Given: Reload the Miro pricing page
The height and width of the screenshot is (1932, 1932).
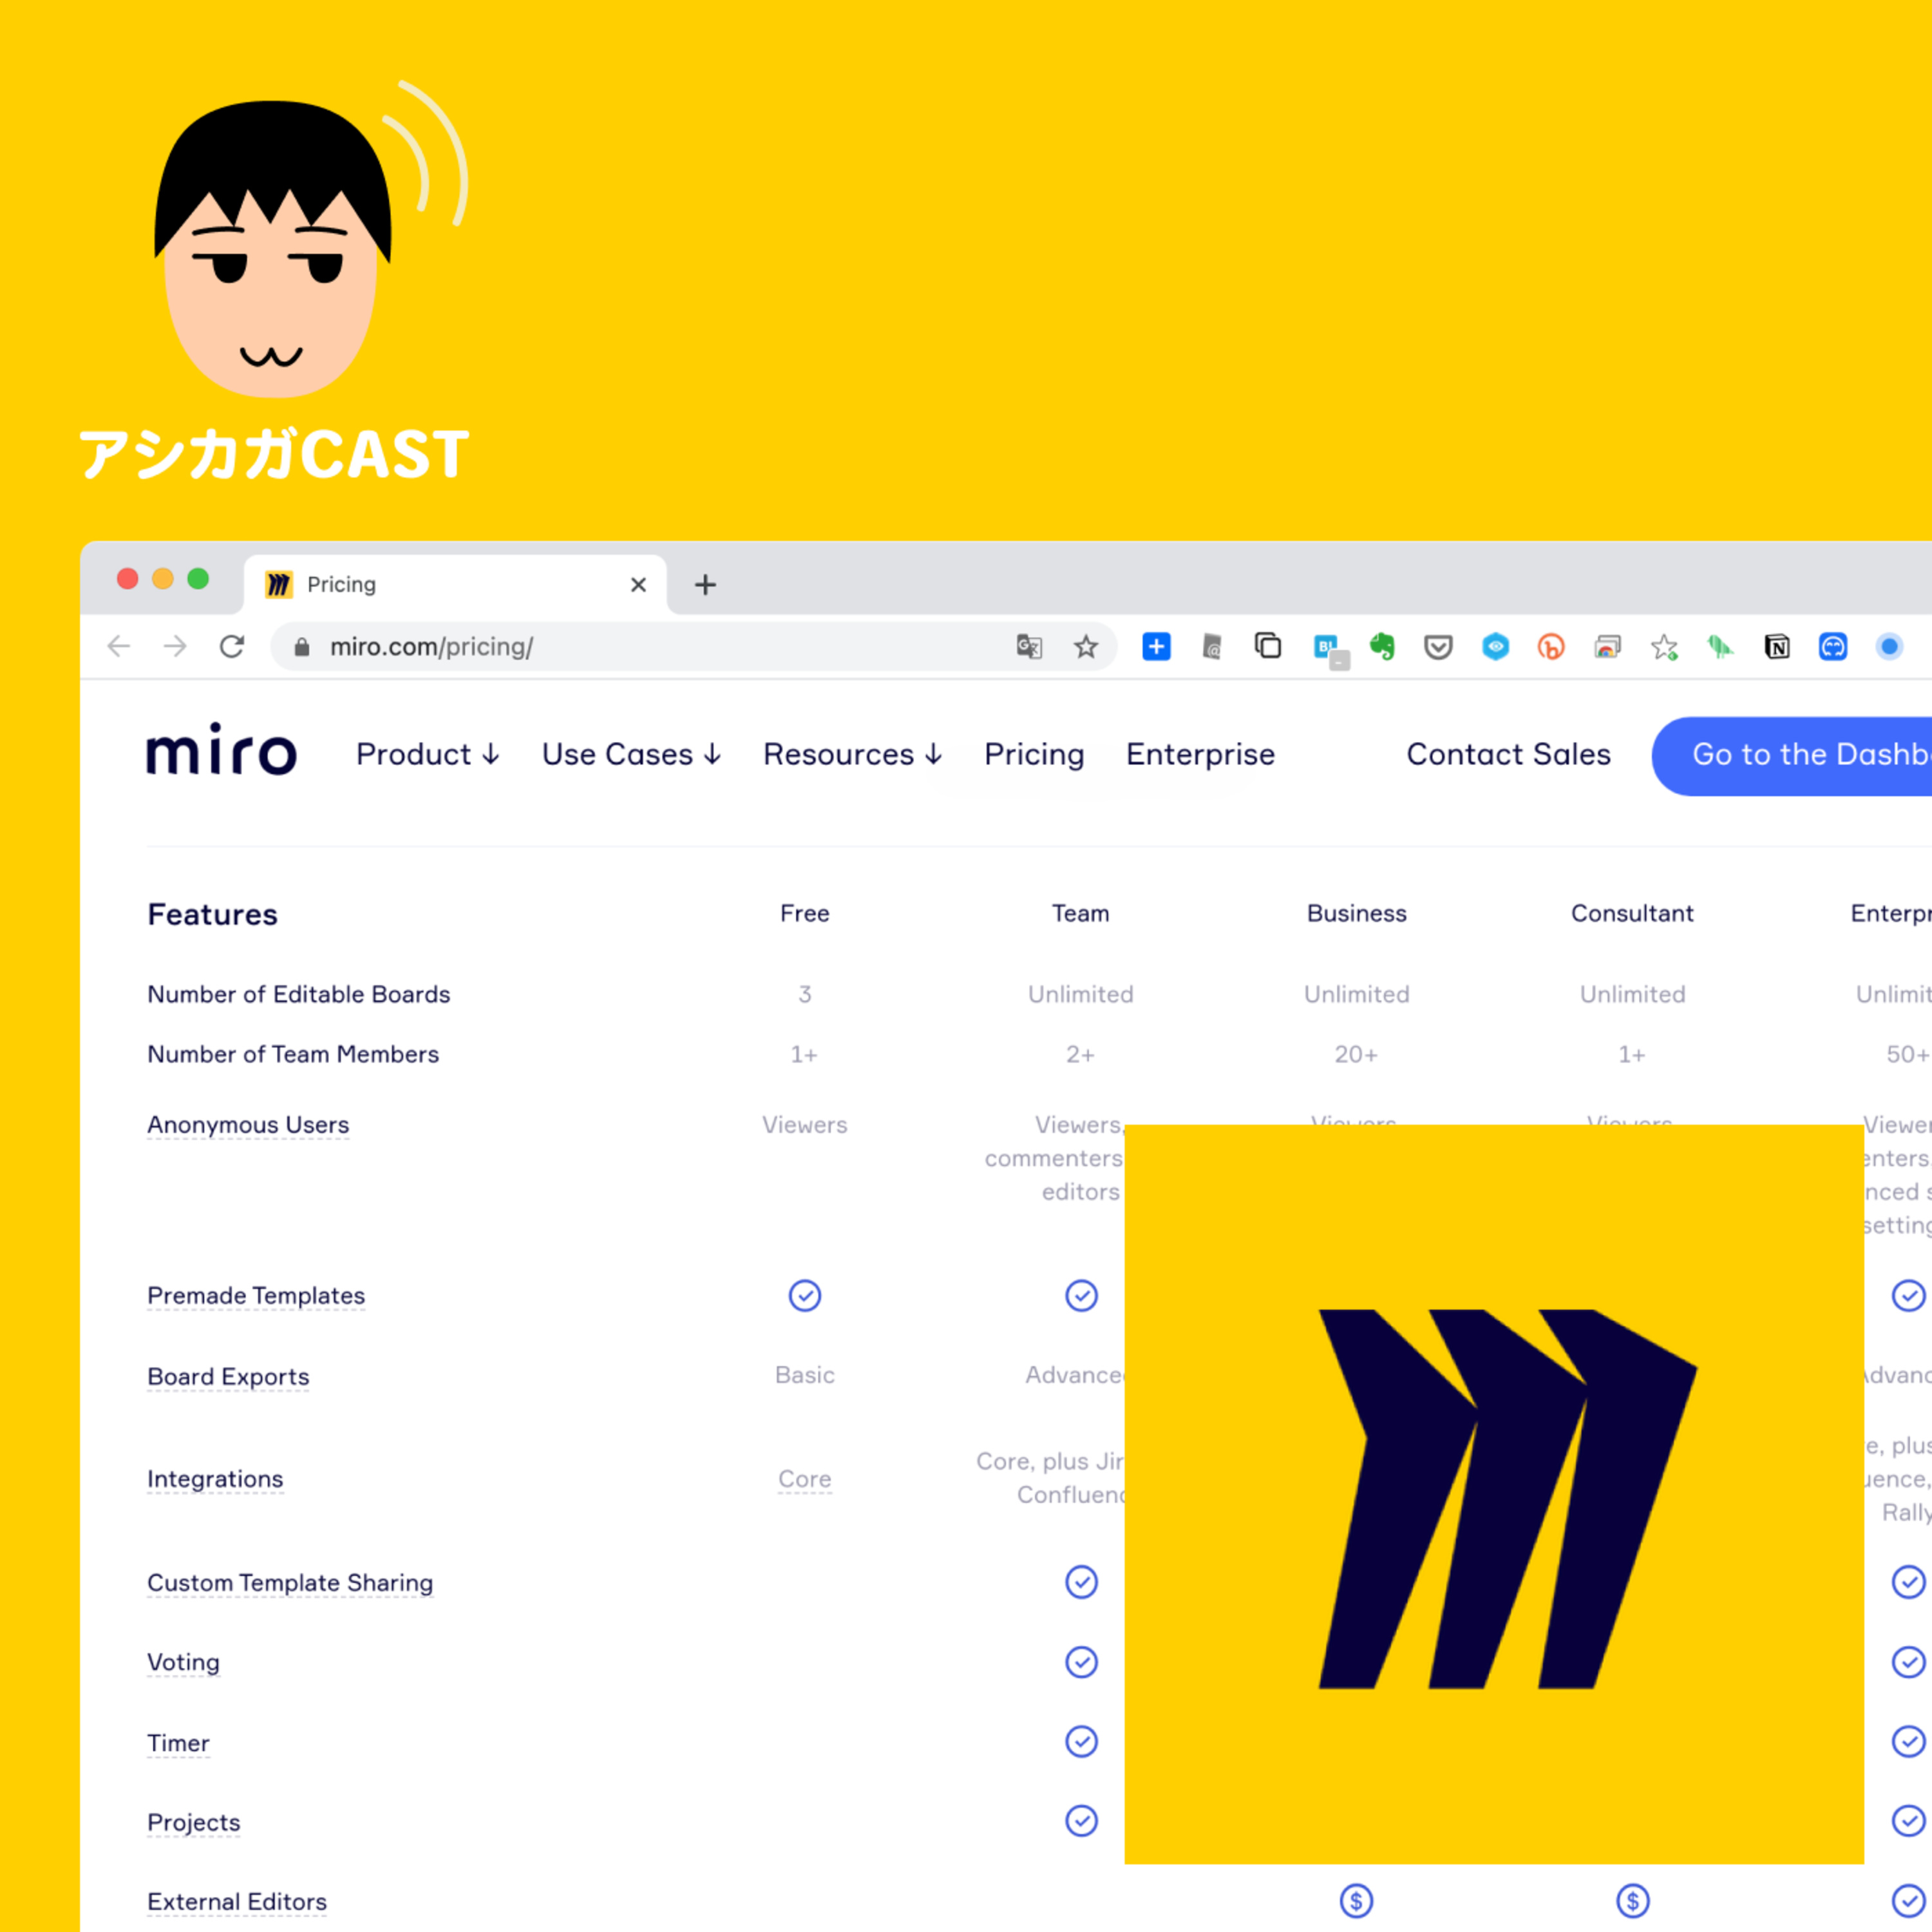Looking at the screenshot, I should (232, 647).
